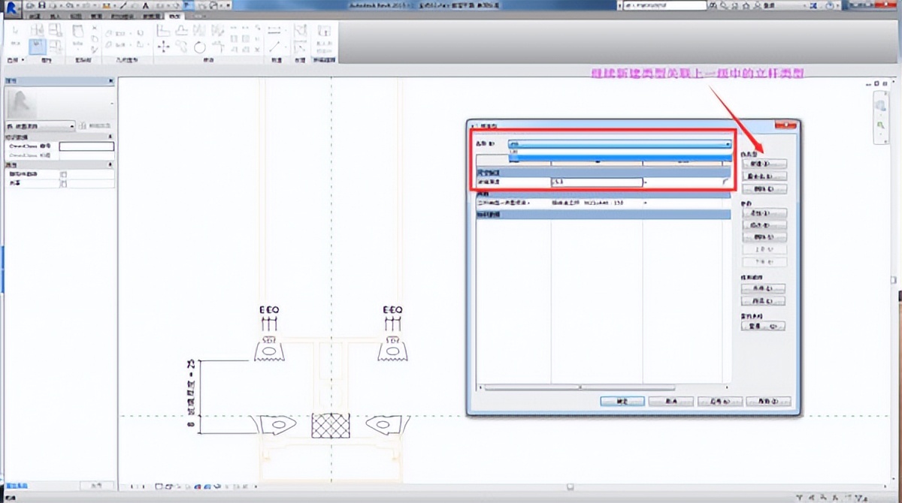Click the 立杆类型 parameter row in dialog
The image size is (902, 503).
(x=604, y=203)
